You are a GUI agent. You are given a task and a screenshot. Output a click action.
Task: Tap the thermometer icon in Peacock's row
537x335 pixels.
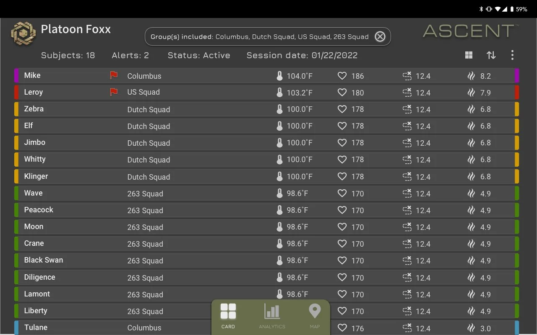click(280, 210)
